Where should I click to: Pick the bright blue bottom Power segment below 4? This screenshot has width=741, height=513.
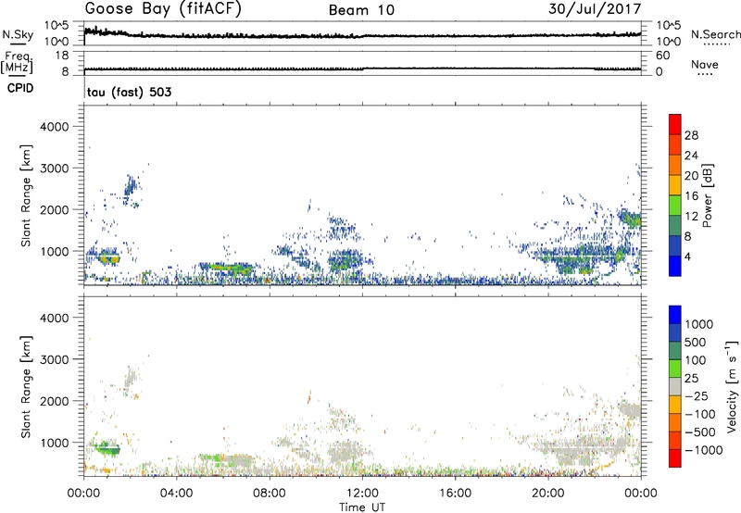click(675, 266)
